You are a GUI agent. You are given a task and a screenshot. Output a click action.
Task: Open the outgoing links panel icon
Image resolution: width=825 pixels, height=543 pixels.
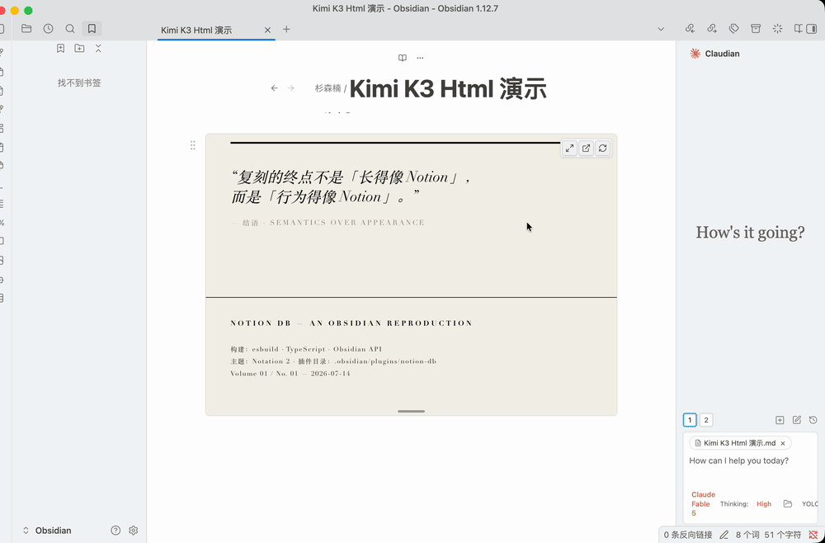tap(712, 29)
